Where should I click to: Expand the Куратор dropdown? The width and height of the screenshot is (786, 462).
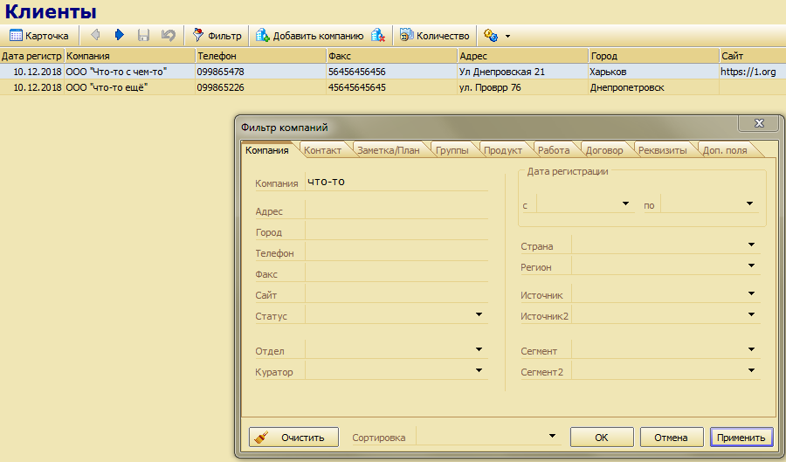click(x=479, y=370)
